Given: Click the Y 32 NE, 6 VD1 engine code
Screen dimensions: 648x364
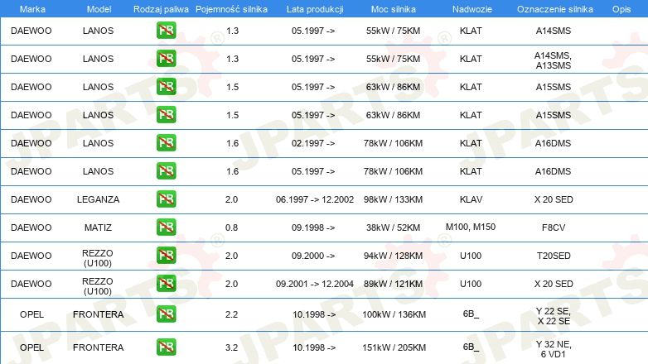Looking at the screenshot, I should pyautogui.click(x=554, y=349).
